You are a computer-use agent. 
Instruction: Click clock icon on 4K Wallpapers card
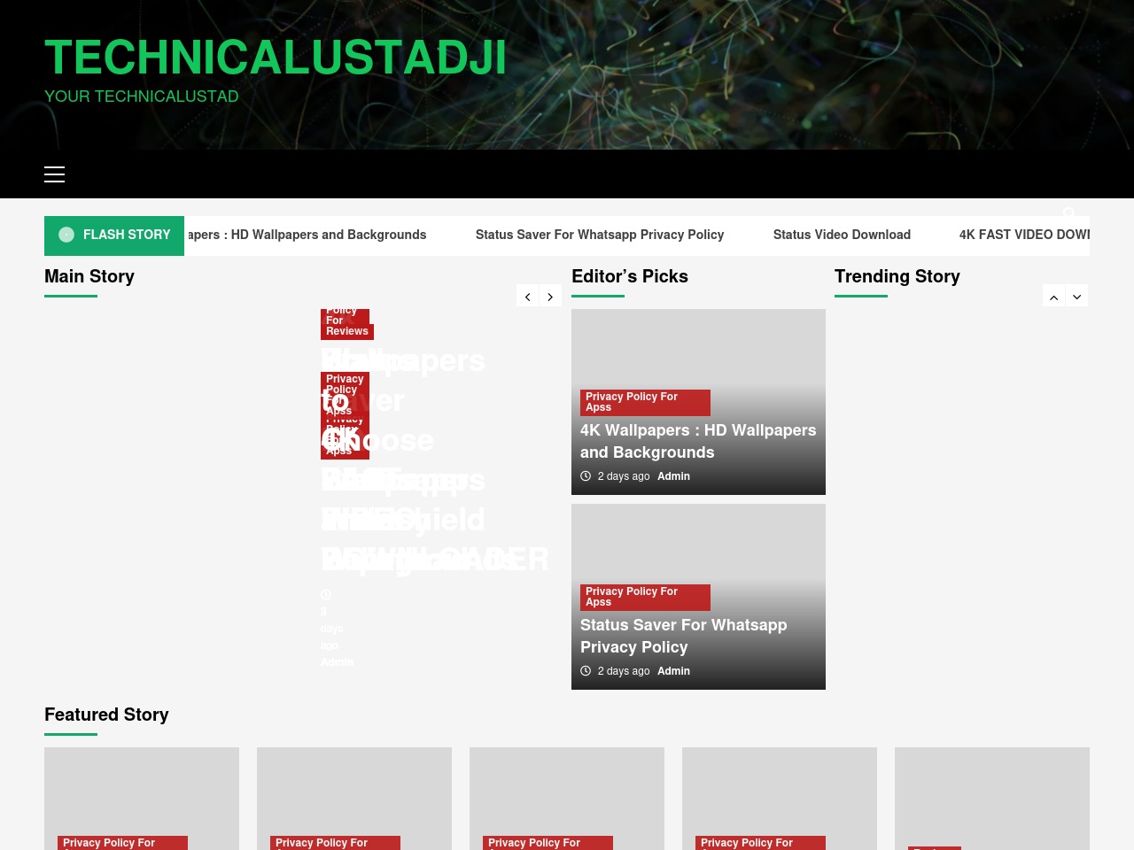[x=586, y=476]
